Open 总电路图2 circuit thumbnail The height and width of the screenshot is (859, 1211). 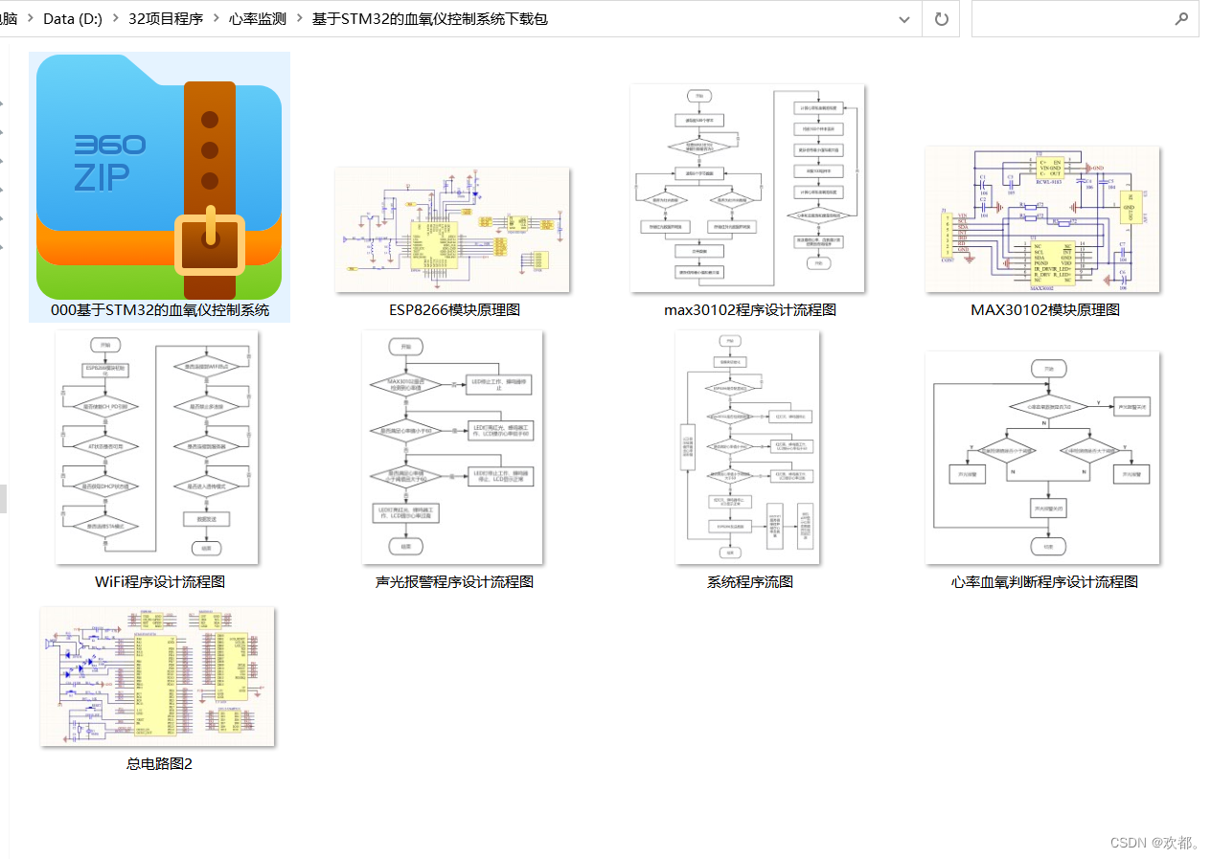click(157, 676)
